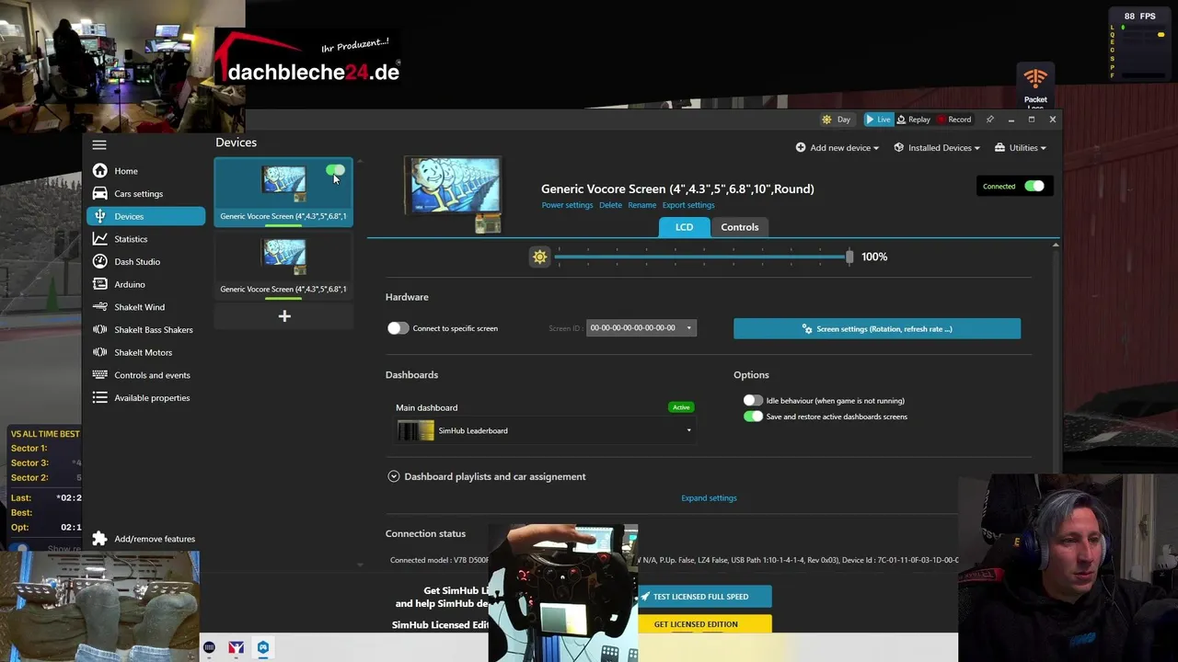Go to Home in the sidebar
The image size is (1178, 662).
126,171
